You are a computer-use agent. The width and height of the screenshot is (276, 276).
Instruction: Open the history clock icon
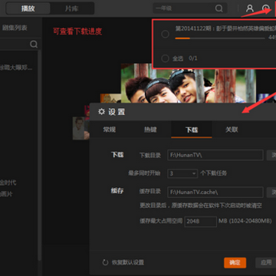266,8
